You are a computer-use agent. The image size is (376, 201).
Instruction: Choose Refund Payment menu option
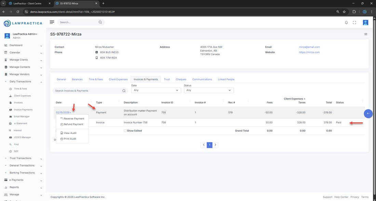coord(73,124)
